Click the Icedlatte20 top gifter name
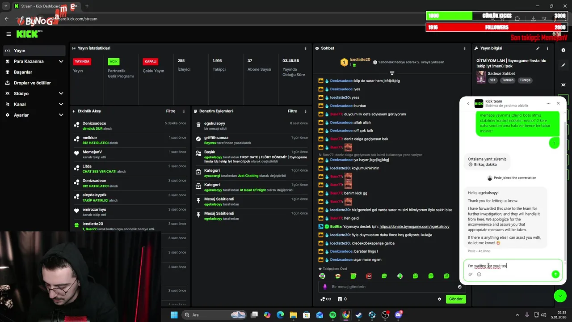Viewport: 572px width, 322px height. point(360,59)
